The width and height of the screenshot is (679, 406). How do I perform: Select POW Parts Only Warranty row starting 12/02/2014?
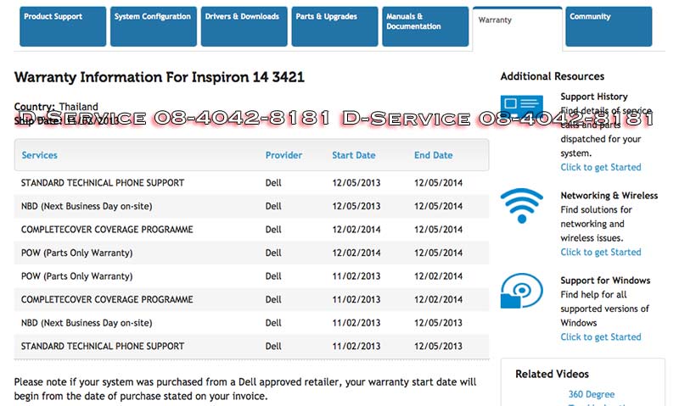(x=251, y=253)
